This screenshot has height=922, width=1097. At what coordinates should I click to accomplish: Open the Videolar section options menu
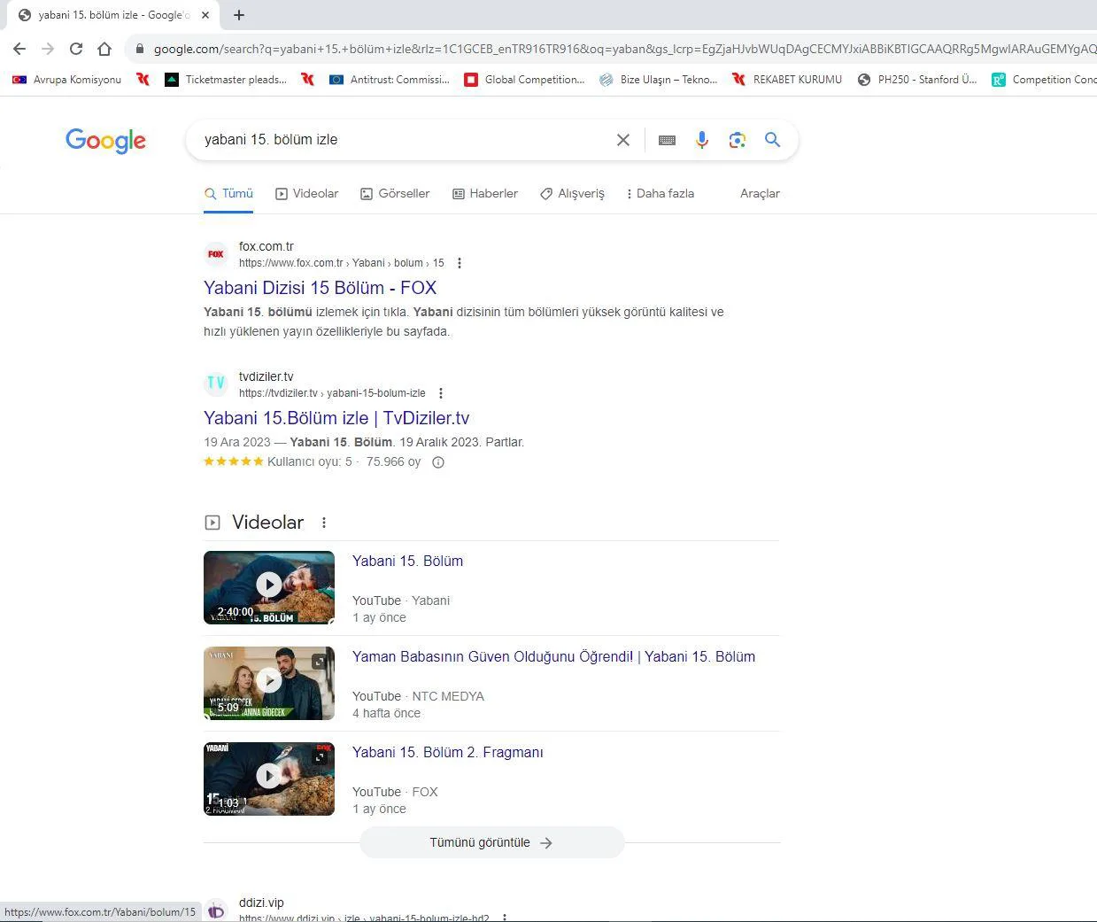click(324, 523)
